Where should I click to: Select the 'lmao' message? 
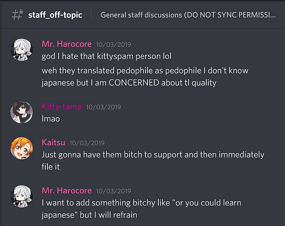coord(51,119)
